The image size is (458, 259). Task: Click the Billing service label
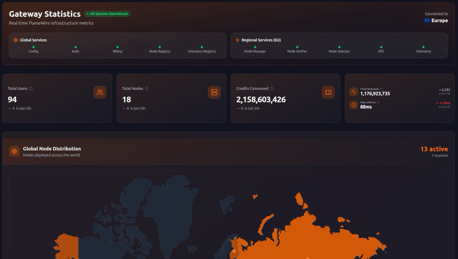118,51
